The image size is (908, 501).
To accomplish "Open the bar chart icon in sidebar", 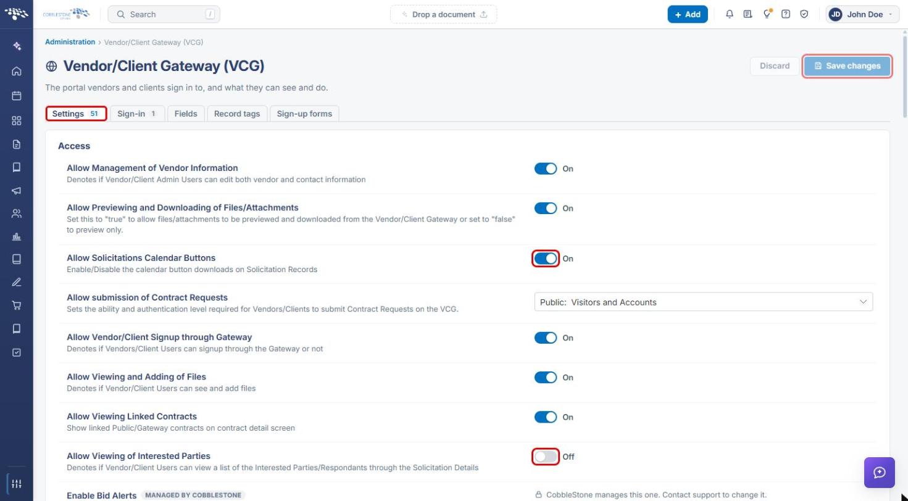I will (17, 236).
